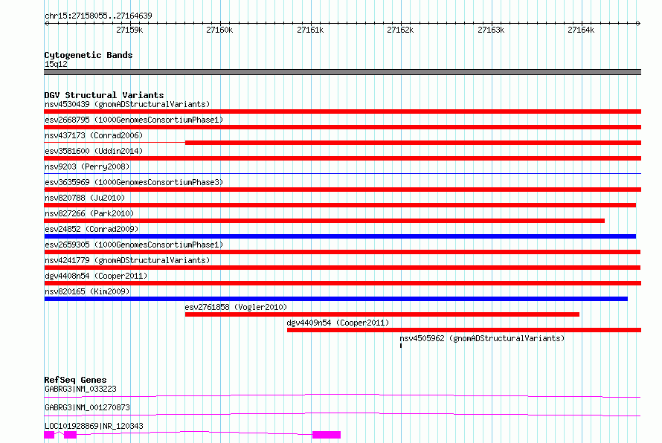Click the large magenta exon of LOC101928869

coord(327,435)
